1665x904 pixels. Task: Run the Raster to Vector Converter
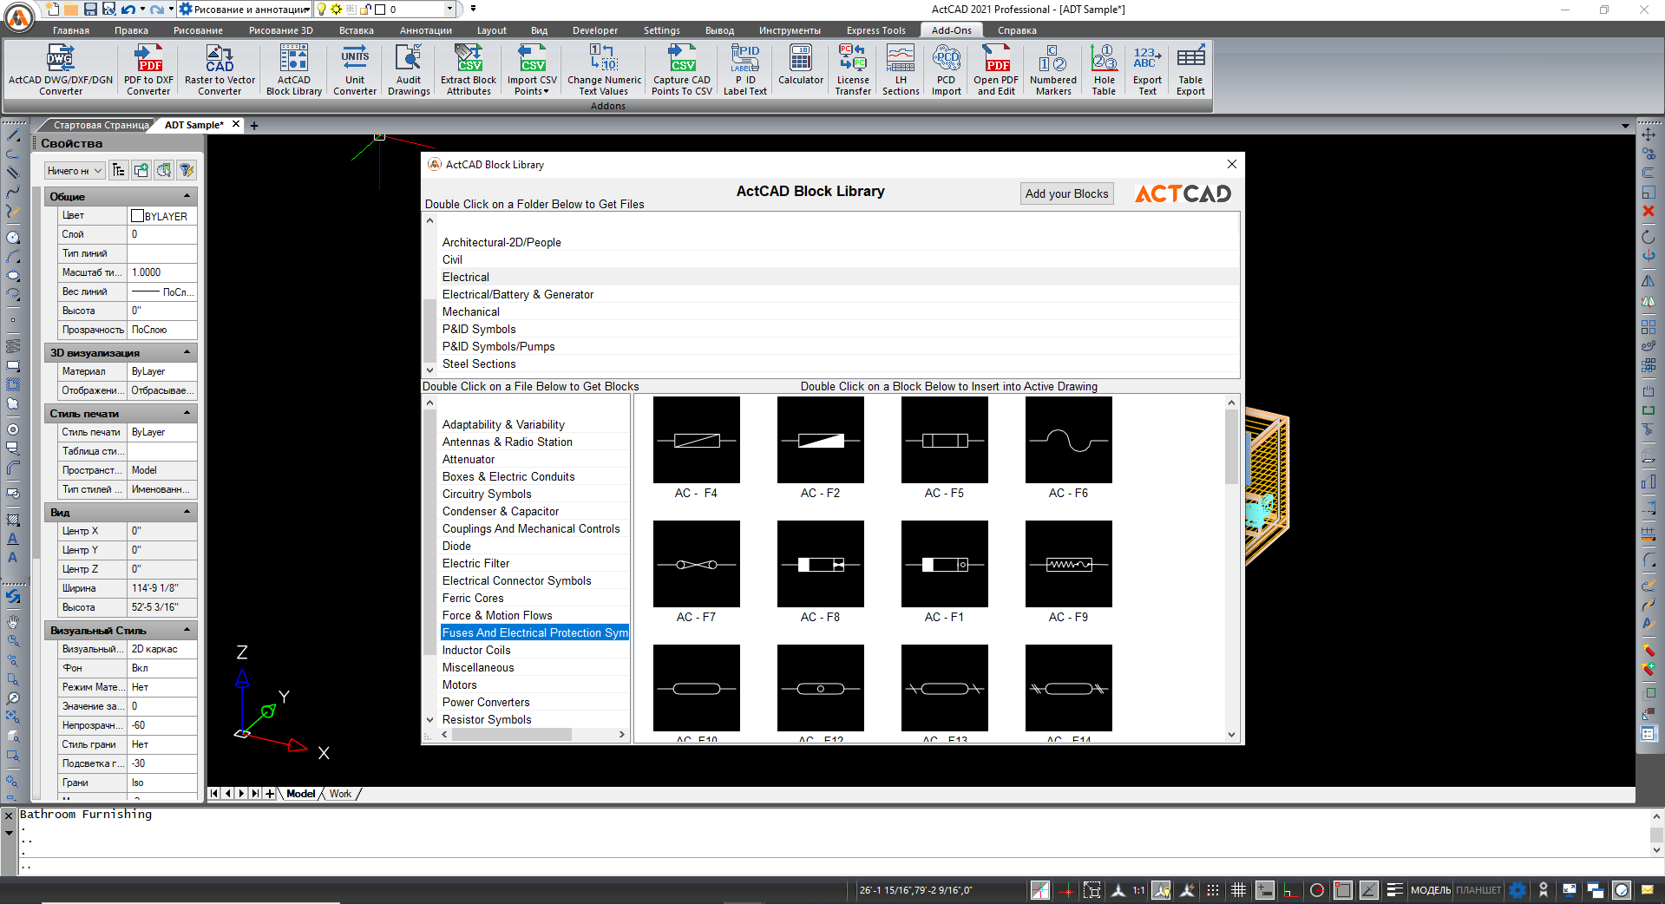pyautogui.click(x=219, y=69)
